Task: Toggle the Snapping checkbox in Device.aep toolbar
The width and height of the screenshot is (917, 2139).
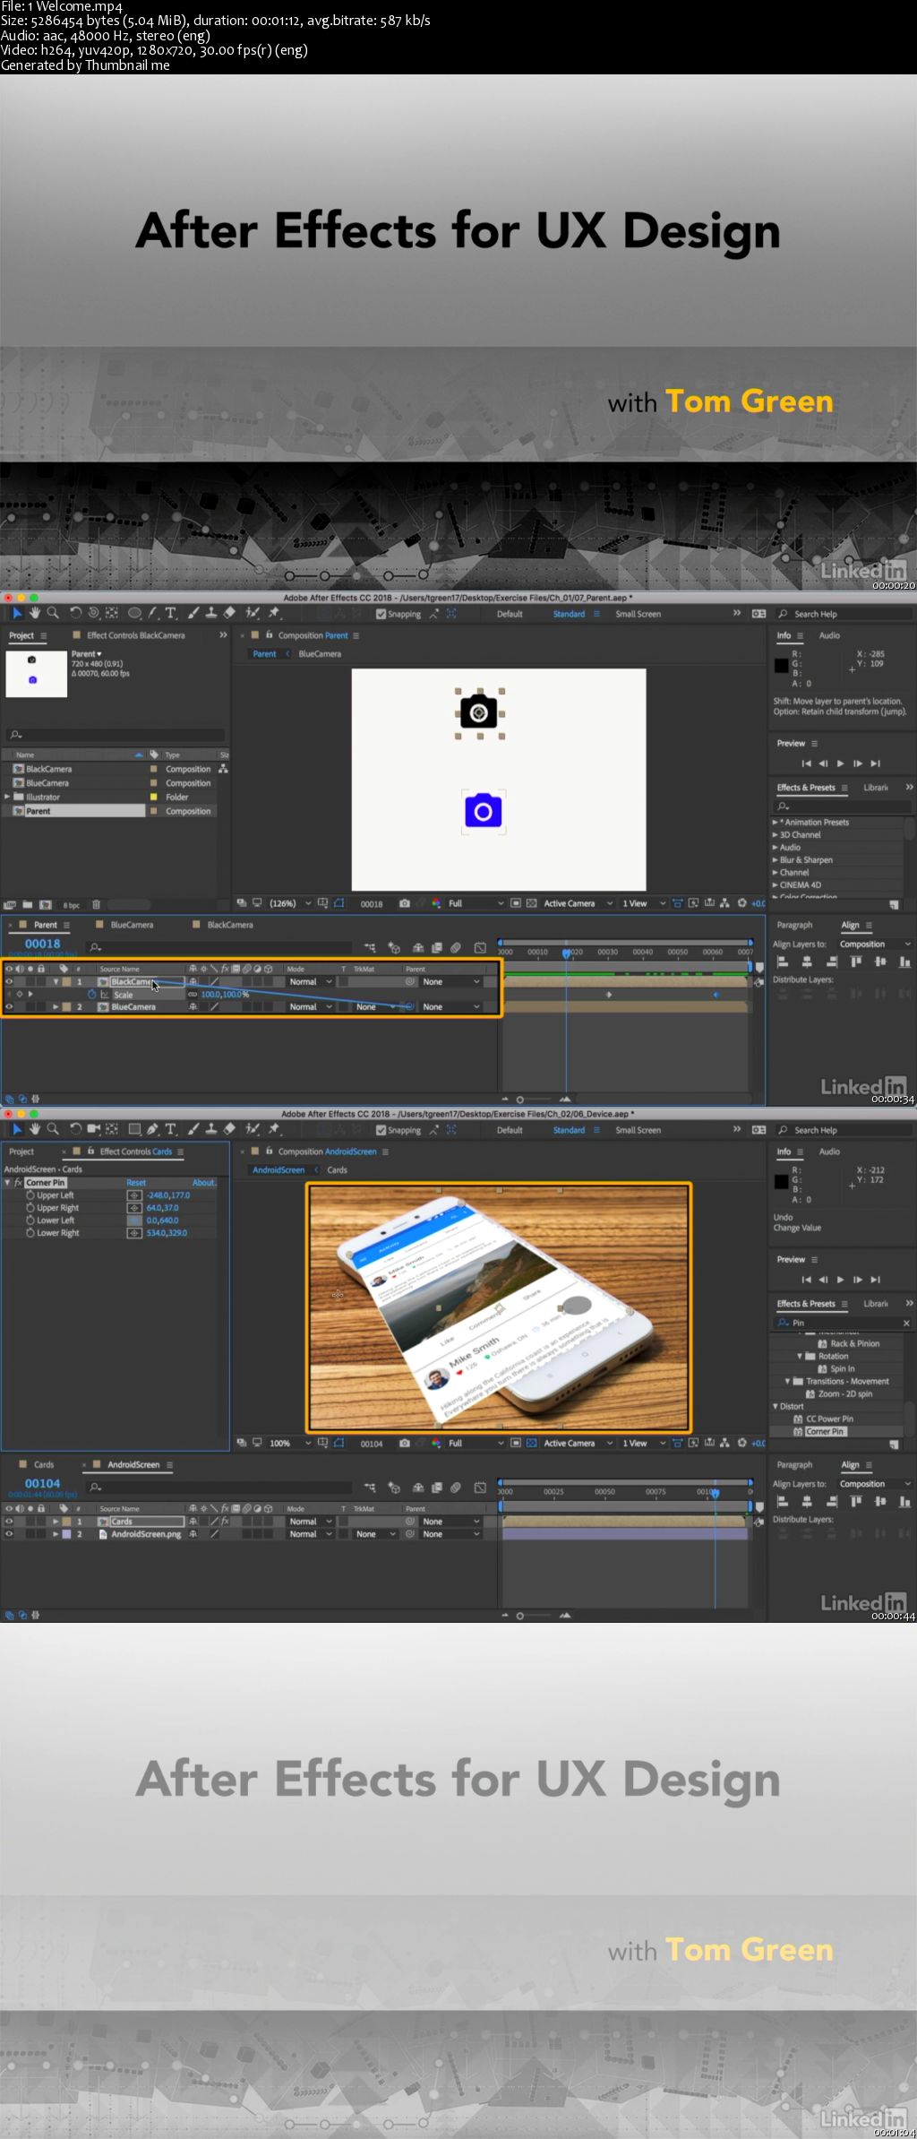Action: coord(381,1130)
